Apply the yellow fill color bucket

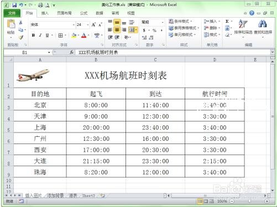[x=74, y=35]
